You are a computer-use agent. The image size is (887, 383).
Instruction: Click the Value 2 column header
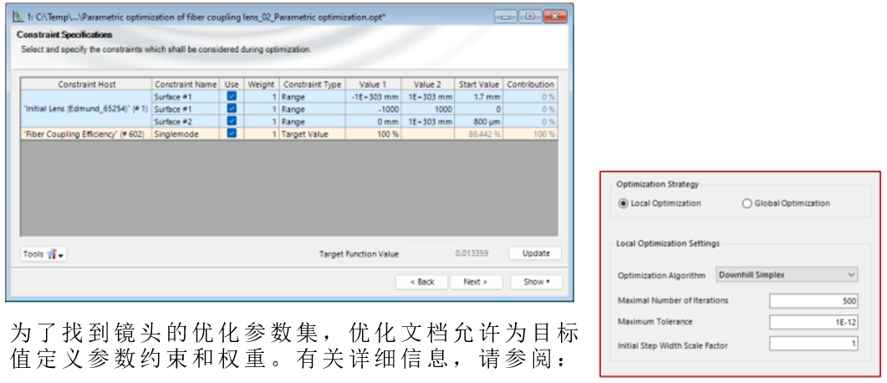coord(428,84)
